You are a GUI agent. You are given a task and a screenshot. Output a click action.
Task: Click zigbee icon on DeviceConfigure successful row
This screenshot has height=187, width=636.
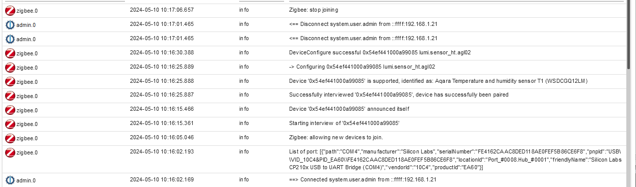10,53
